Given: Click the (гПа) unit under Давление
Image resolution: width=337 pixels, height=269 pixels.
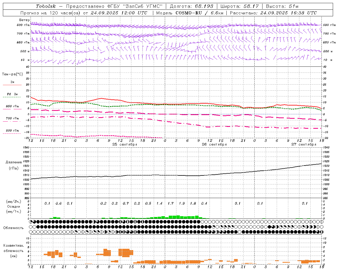Looking at the screenshot, I should point(13,168).
